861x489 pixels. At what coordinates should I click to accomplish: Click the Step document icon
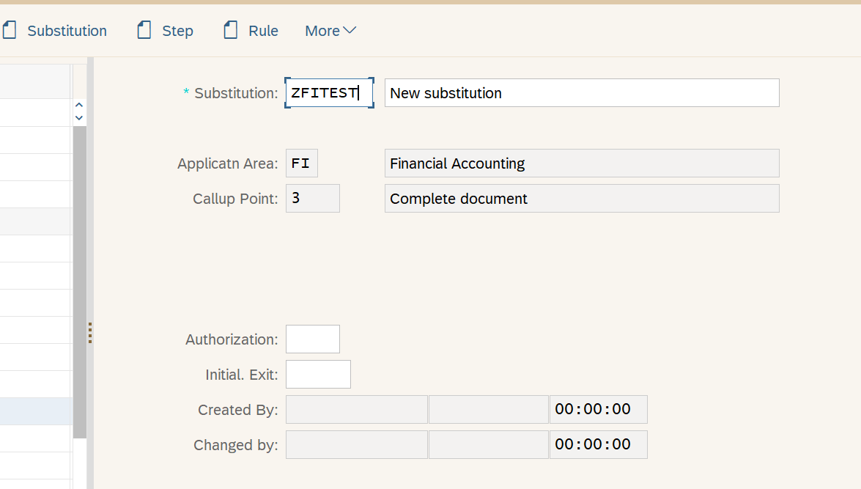coord(144,29)
